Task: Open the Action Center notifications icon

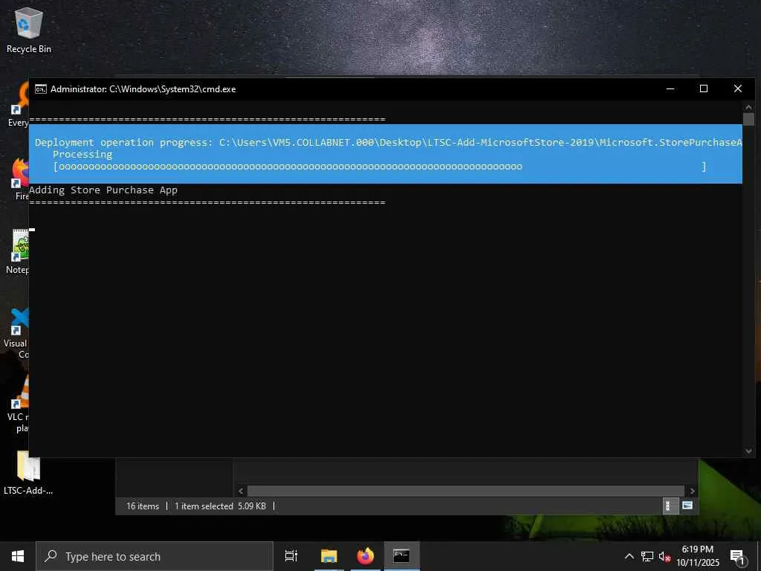Action: [x=737, y=556]
